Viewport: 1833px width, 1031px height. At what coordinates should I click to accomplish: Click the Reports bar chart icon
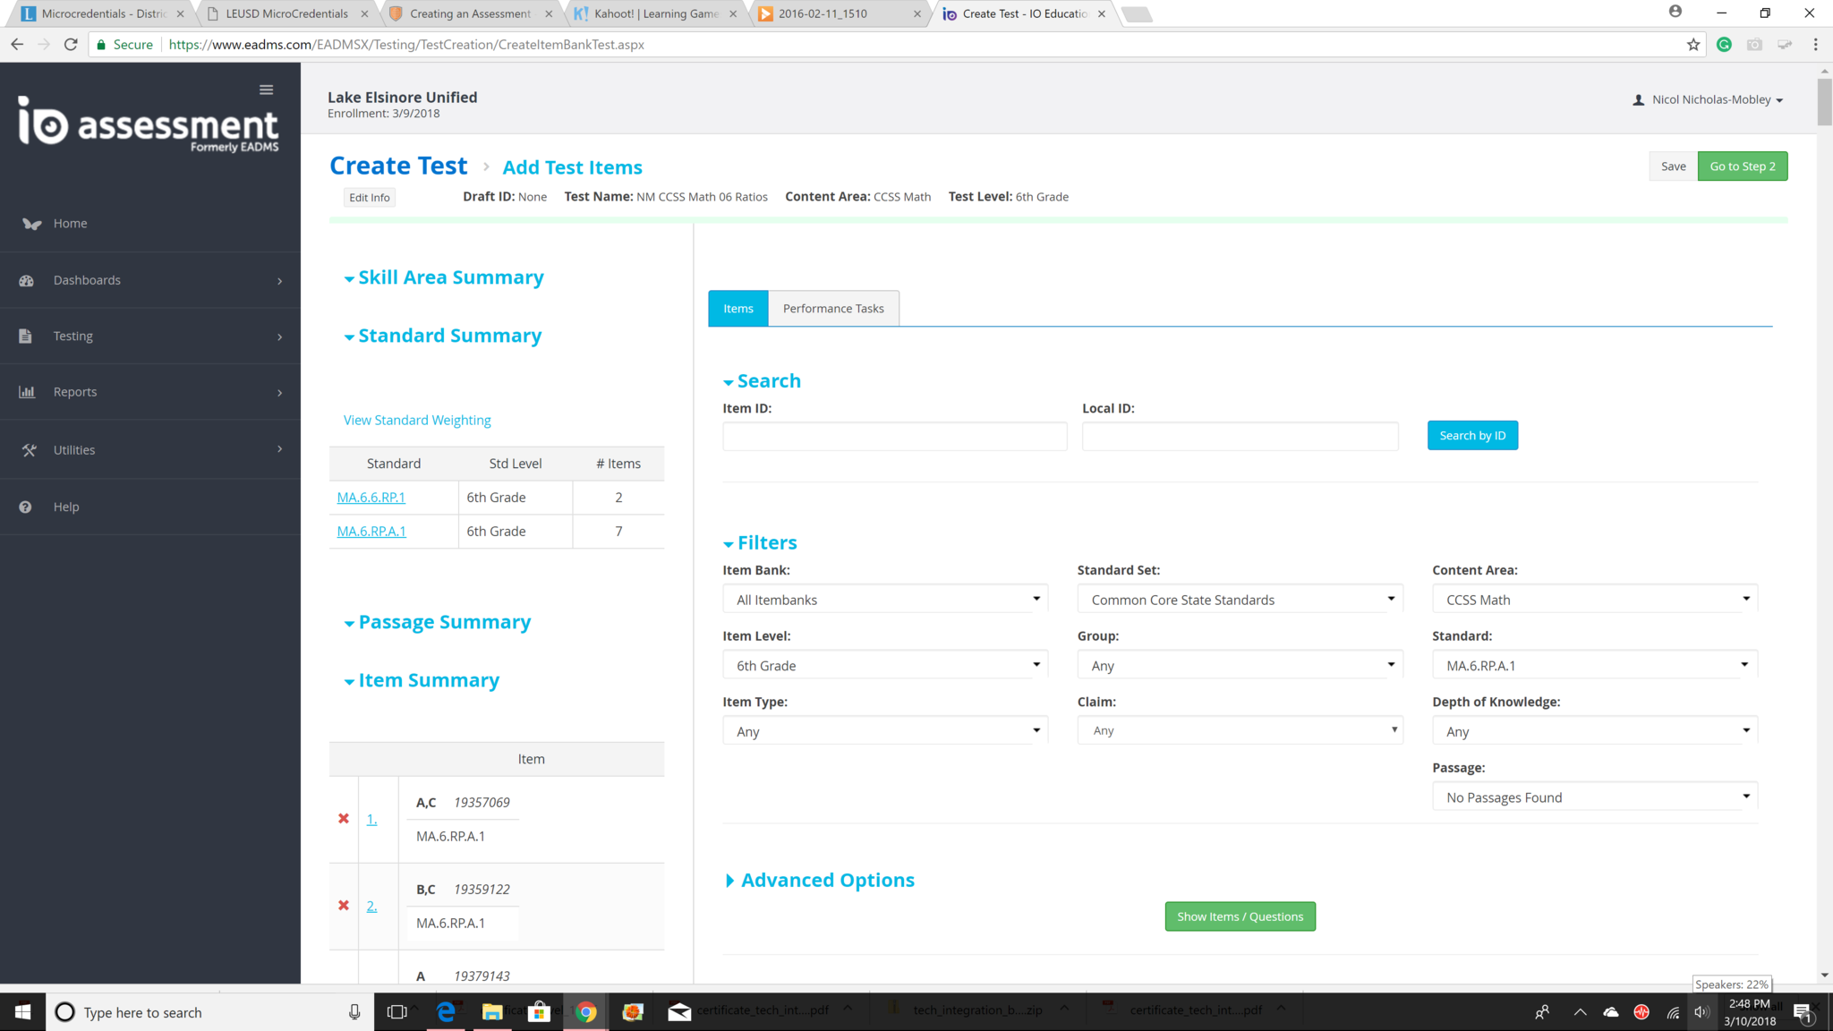(x=27, y=392)
